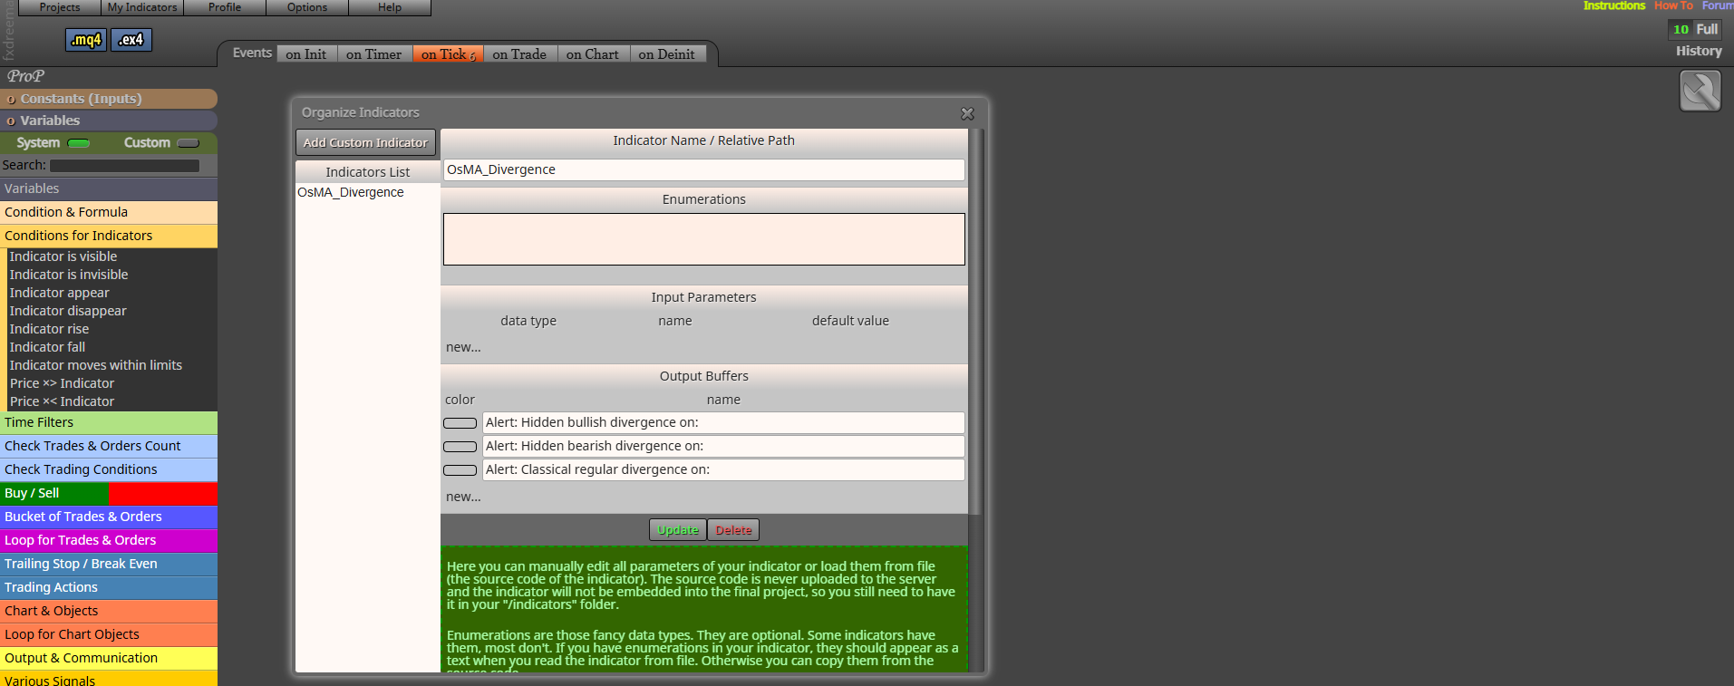Switch to the on Trade tab
The height and width of the screenshot is (686, 1734).
coord(519,54)
